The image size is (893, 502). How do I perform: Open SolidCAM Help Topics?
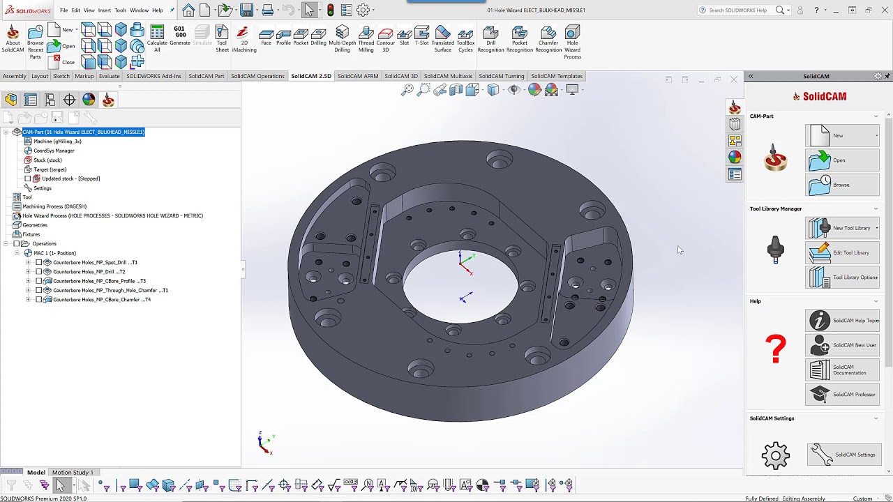843,321
